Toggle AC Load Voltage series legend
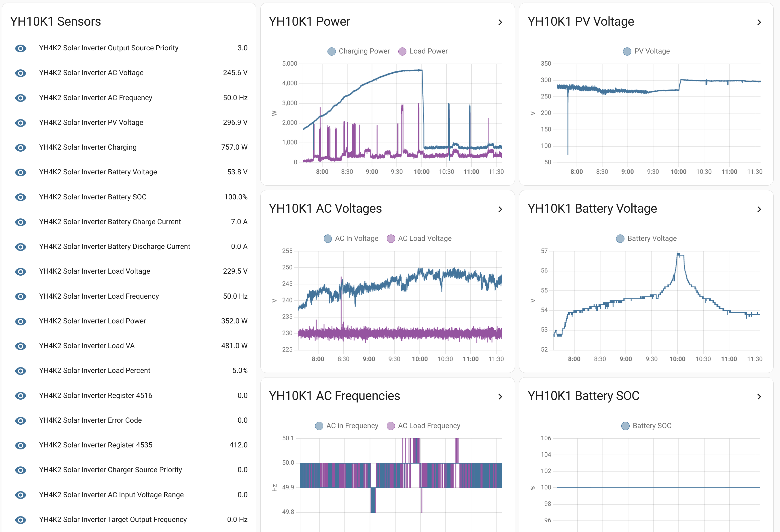Image resolution: width=780 pixels, height=532 pixels. [x=419, y=239]
